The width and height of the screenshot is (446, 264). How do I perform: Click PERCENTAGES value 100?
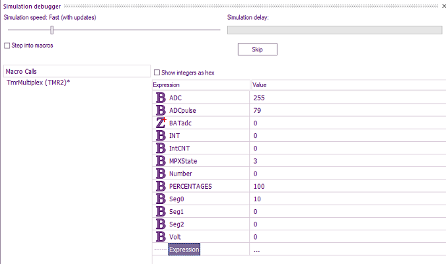(259, 186)
